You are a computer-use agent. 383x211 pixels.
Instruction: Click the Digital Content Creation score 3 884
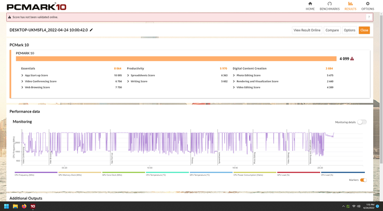[329, 68]
